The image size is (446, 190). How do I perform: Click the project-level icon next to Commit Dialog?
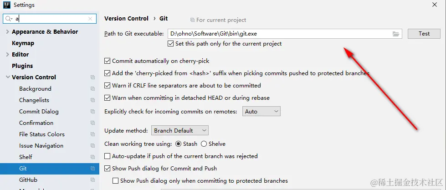point(93,112)
